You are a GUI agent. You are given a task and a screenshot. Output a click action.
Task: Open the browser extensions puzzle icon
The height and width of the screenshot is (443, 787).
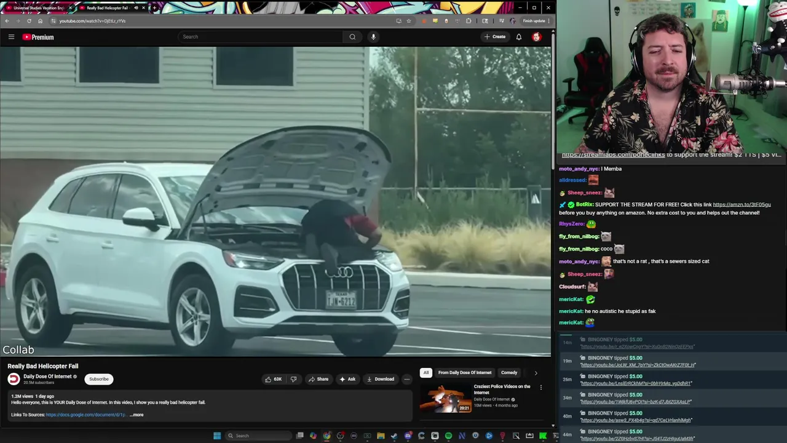tap(469, 21)
